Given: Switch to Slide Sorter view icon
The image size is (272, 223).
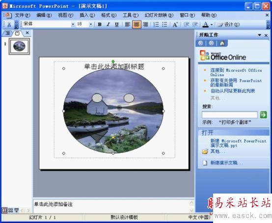Looking at the screenshot, I should [x=10, y=210].
